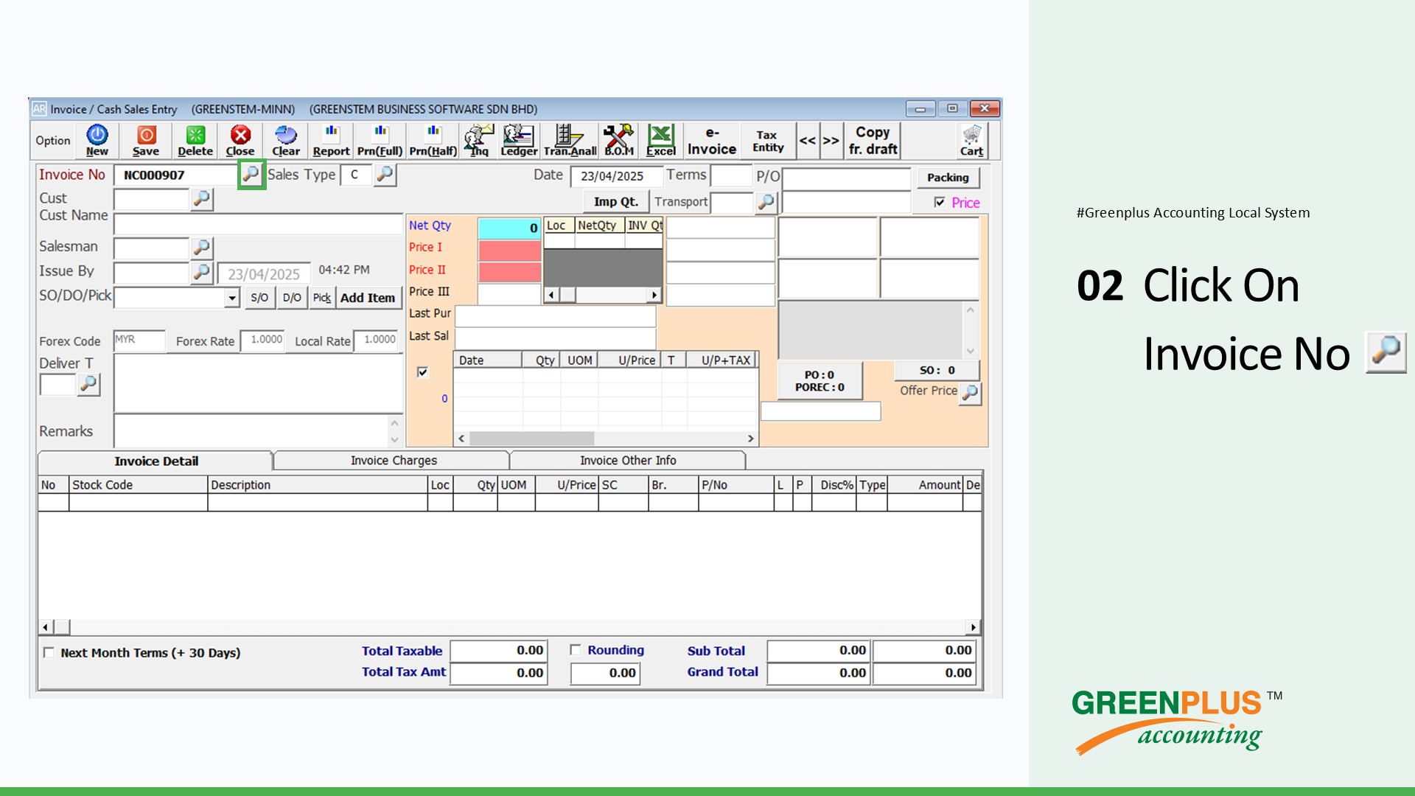
Task: Open the B.O.M tools icon
Action: [x=619, y=140]
